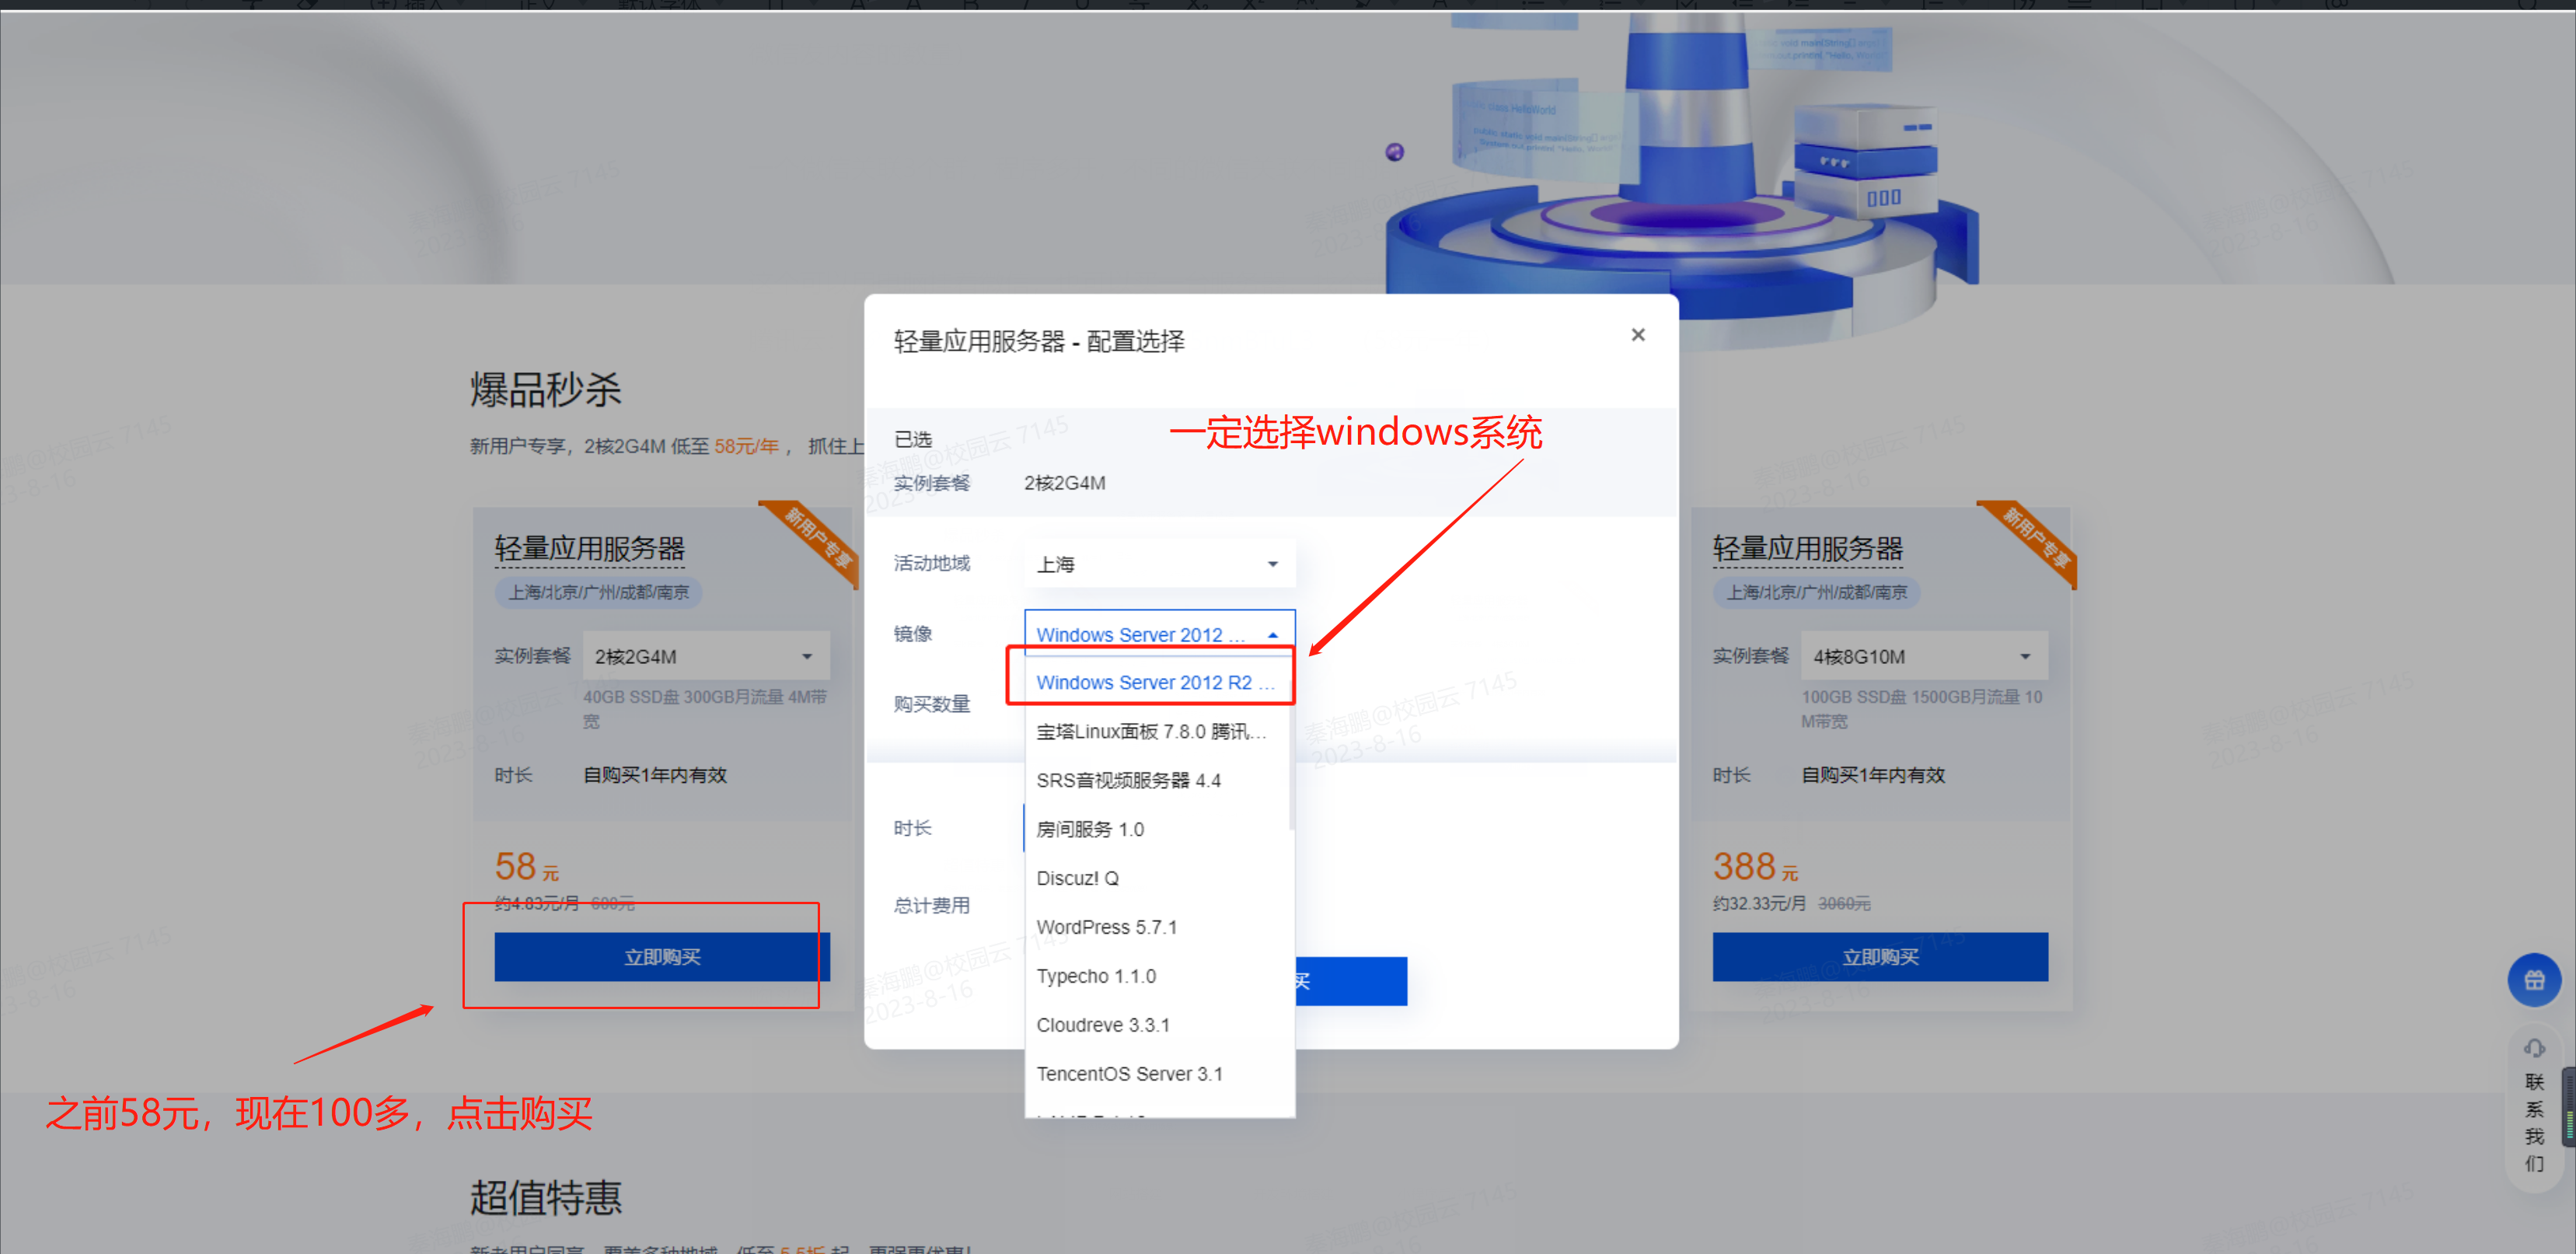Image resolution: width=2576 pixels, height=1254 pixels.
Task: Click 立即购买 on the 388元 card
Action: click(1880, 957)
